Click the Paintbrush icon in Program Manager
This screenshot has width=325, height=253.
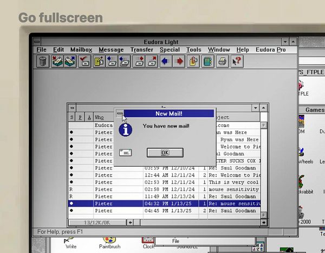[109, 243]
